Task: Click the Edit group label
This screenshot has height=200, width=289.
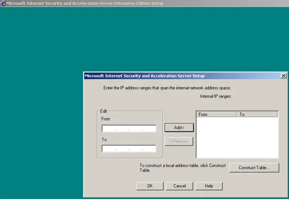Action: click(x=103, y=111)
